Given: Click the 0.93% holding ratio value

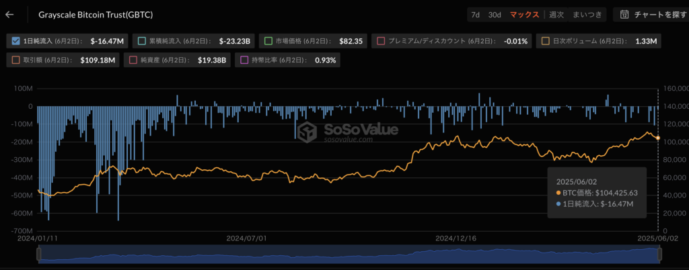Looking at the screenshot, I should point(325,60).
